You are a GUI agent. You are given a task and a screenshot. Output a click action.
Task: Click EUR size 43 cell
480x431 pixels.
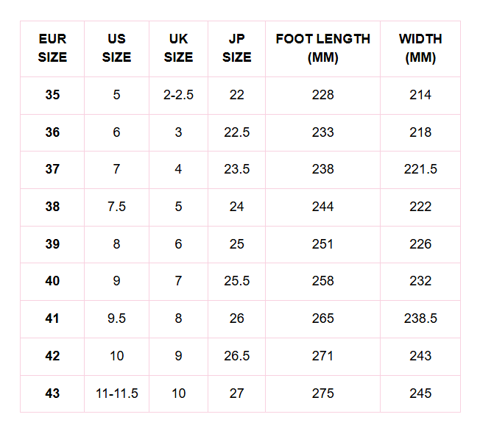coord(52,393)
